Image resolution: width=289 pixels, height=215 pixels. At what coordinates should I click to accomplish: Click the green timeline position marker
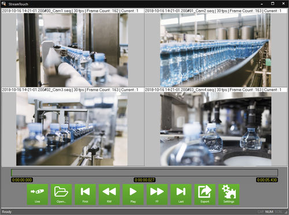12,172
